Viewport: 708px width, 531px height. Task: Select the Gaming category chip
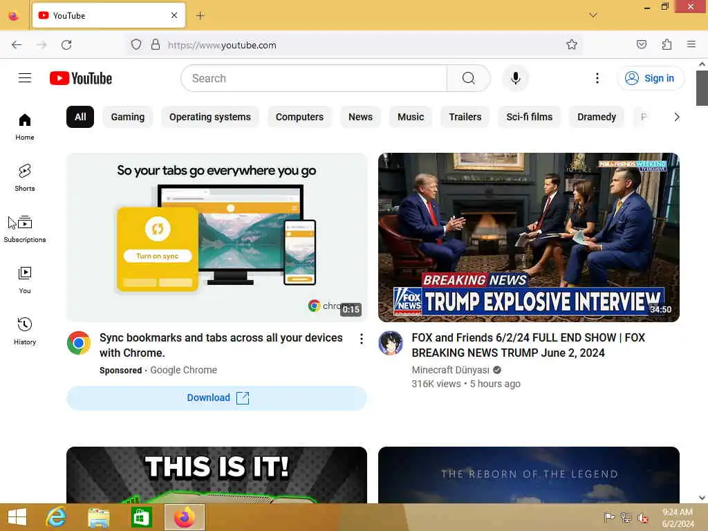pyautogui.click(x=128, y=117)
